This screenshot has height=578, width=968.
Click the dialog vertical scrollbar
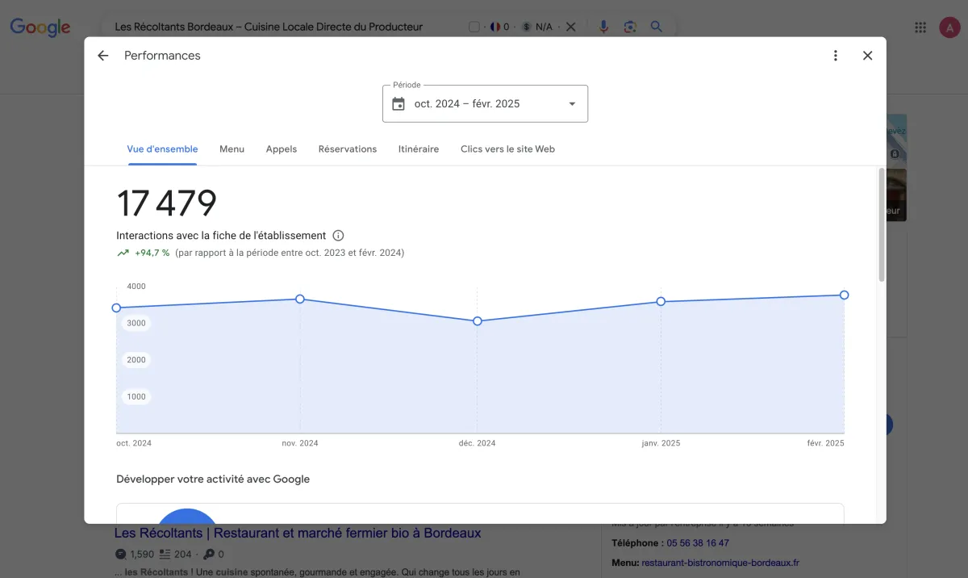[x=881, y=224]
